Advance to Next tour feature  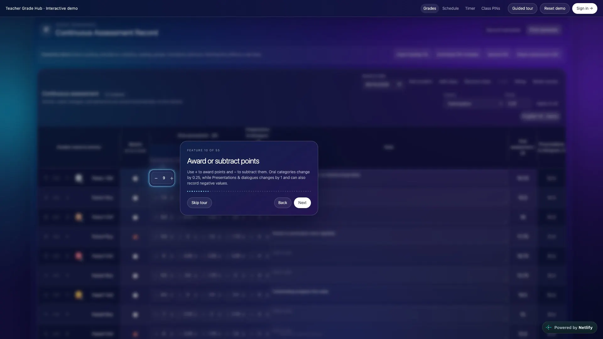pyautogui.click(x=302, y=203)
